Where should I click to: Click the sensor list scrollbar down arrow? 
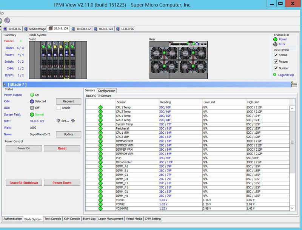point(292,208)
